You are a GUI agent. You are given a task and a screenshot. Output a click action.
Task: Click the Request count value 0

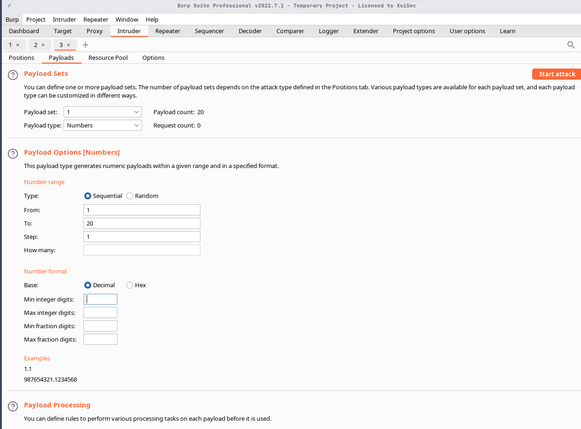[x=199, y=125]
